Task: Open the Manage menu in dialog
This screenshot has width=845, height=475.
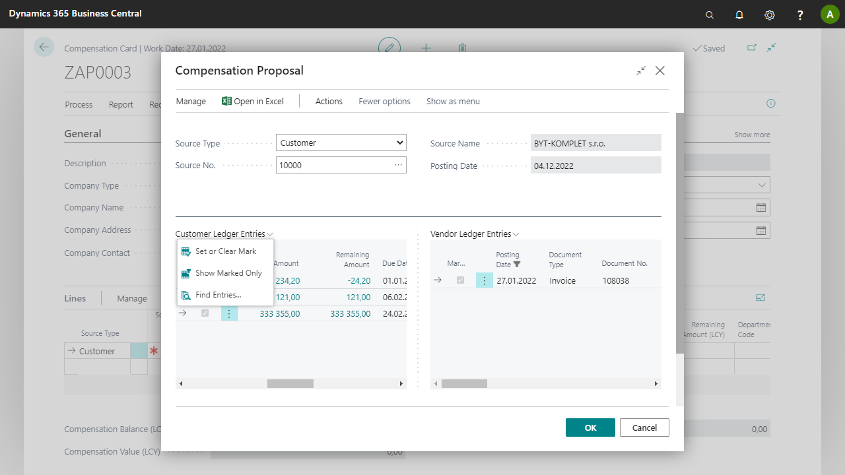Action: coord(191,101)
